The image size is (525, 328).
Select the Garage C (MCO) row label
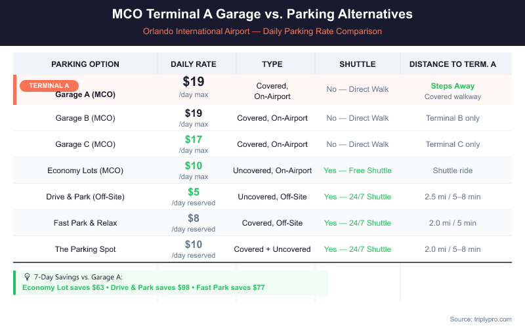pyautogui.click(x=85, y=144)
